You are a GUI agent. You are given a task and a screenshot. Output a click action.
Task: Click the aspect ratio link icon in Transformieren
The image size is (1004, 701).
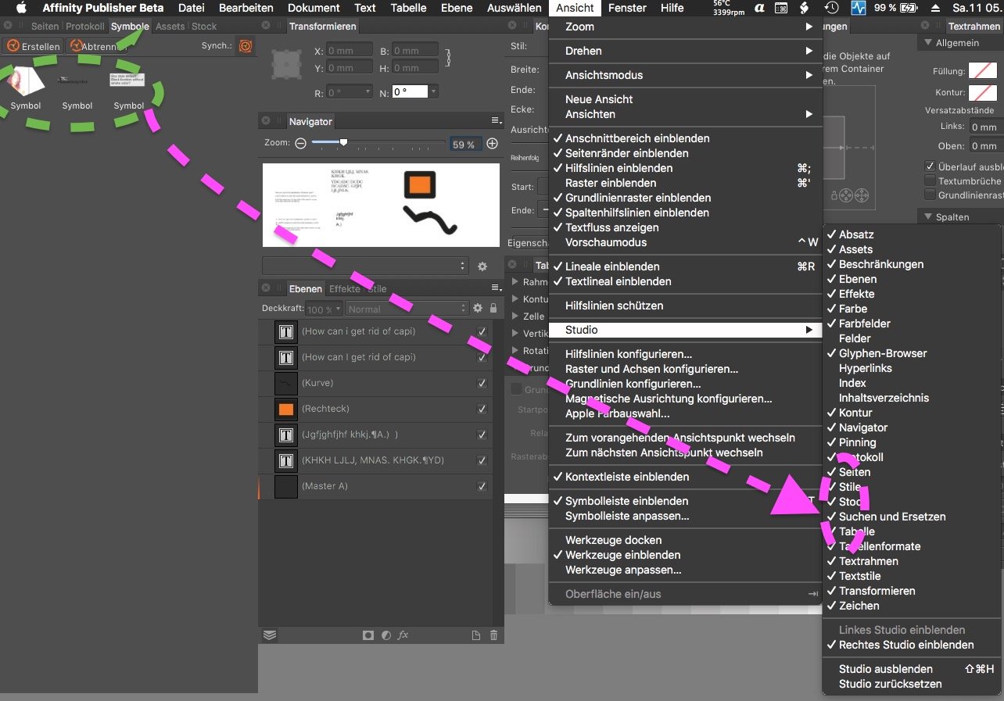[447, 59]
